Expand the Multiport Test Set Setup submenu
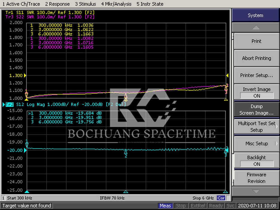 tap(256, 127)
